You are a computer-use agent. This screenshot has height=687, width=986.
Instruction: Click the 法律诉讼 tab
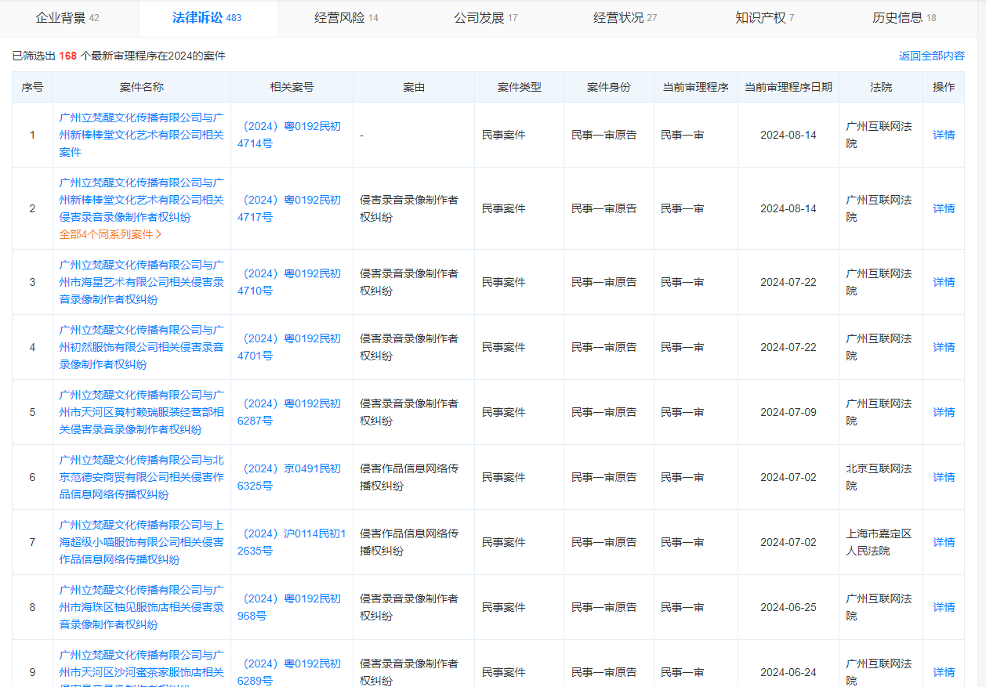tap(207, 18)
